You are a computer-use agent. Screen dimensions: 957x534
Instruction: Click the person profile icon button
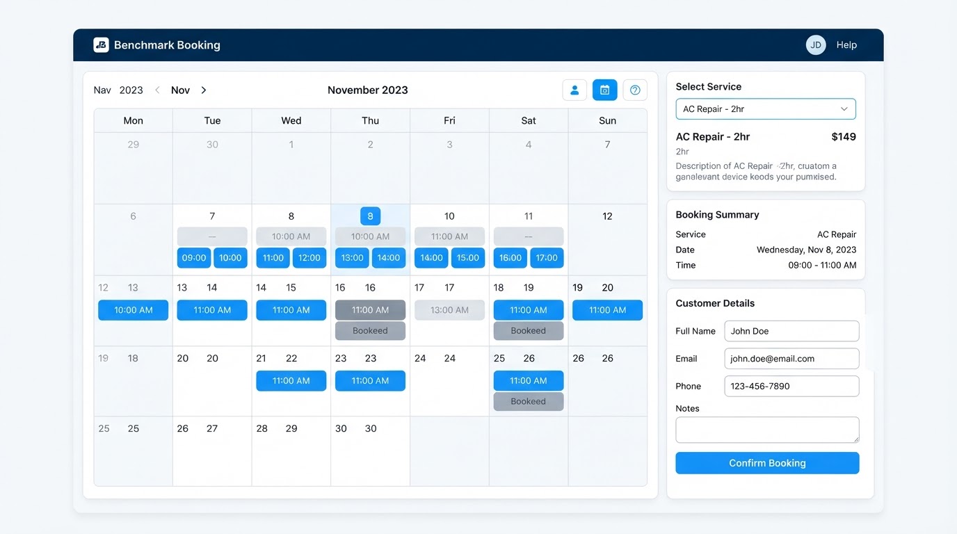point(574,90)
